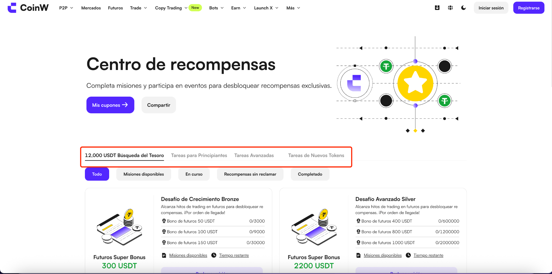Toggle dark mode with moon icon
The image size is (552, 274).
coord(464,8)
